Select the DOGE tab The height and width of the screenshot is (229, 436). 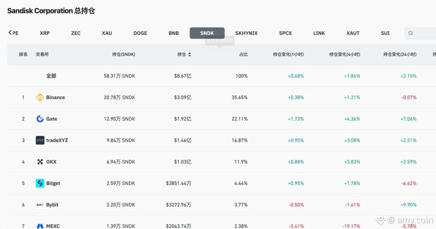coord(140,33)
